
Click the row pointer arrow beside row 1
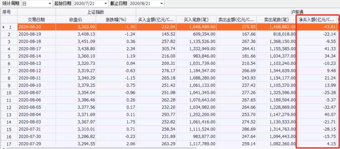pyautogui.click(x=3, y=27)
